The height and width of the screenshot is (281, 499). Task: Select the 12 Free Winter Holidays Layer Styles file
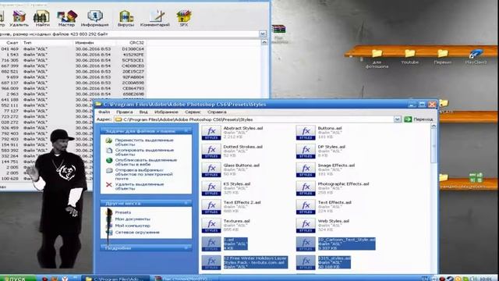coord(245,262)
